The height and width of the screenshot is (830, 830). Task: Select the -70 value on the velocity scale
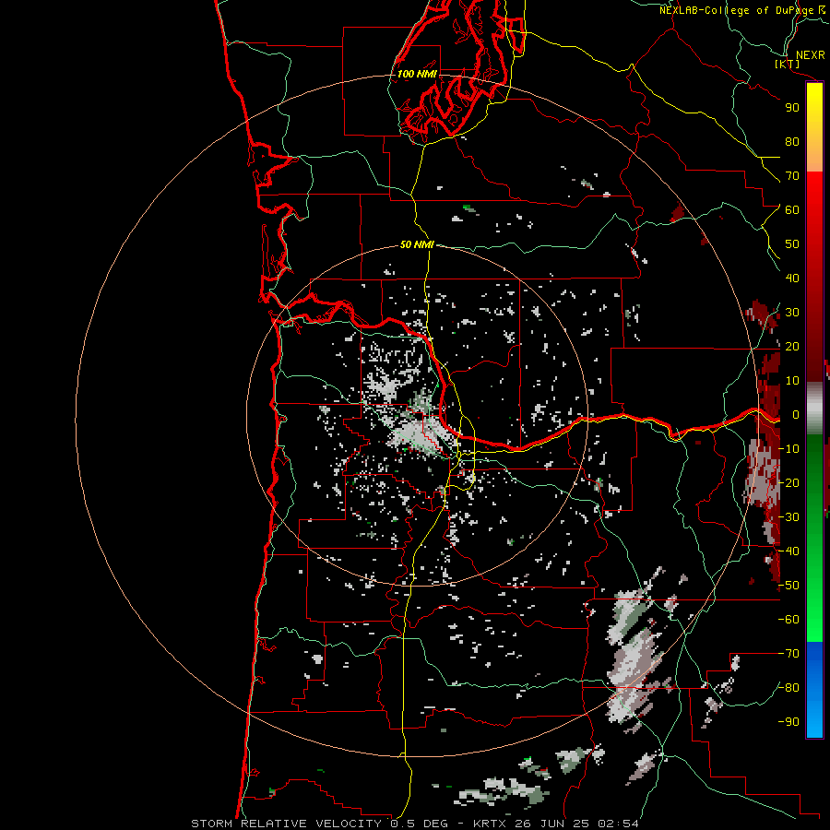[788, 654]
